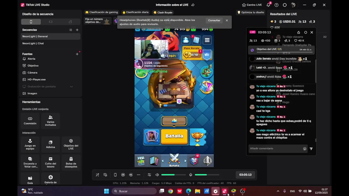Open Objetivo del LIVE tool
This screenshot has width=349, height=196.
[x=71, y=144]
